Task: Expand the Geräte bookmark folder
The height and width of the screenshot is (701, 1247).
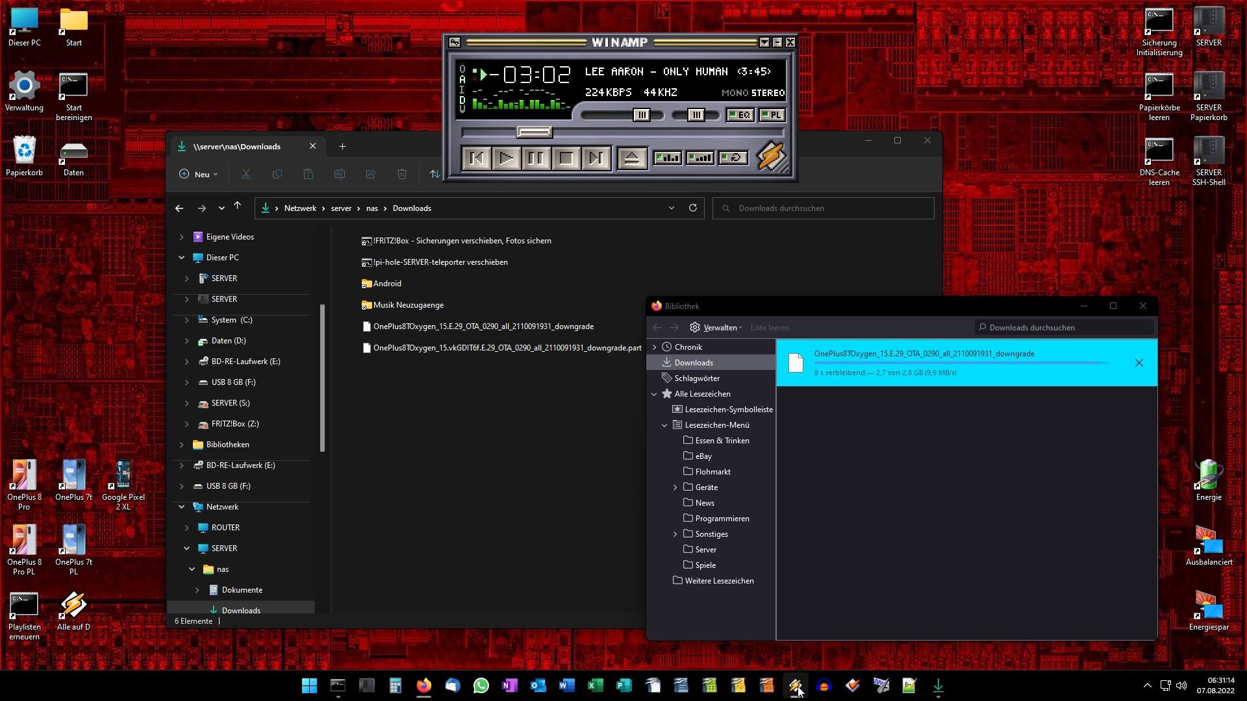Action: 675,487
